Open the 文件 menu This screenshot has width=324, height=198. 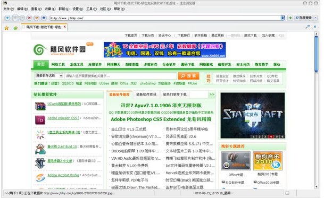[9, 9]
